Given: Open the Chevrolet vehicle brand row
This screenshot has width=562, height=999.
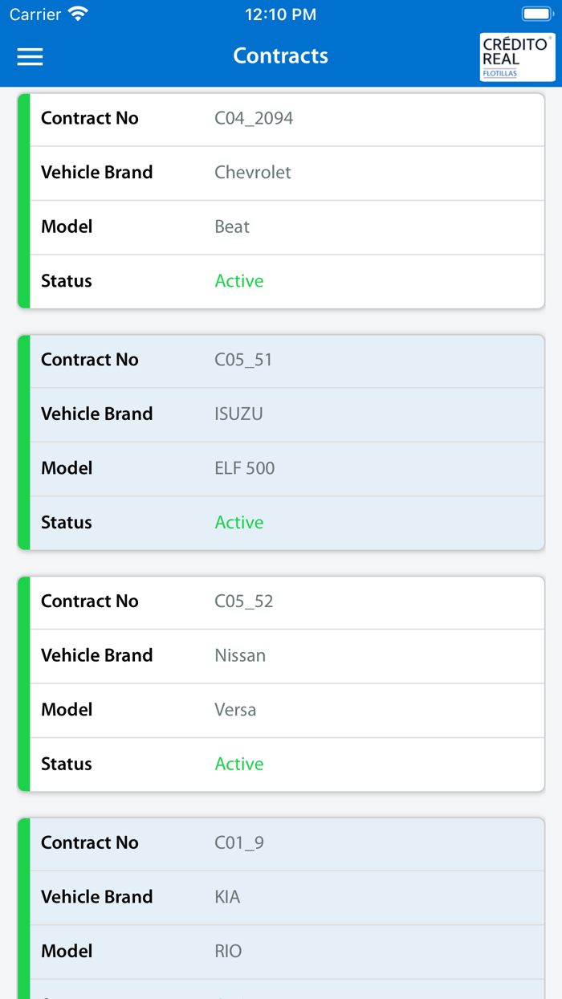Looking at the screenshot, I should click(253, 173).
